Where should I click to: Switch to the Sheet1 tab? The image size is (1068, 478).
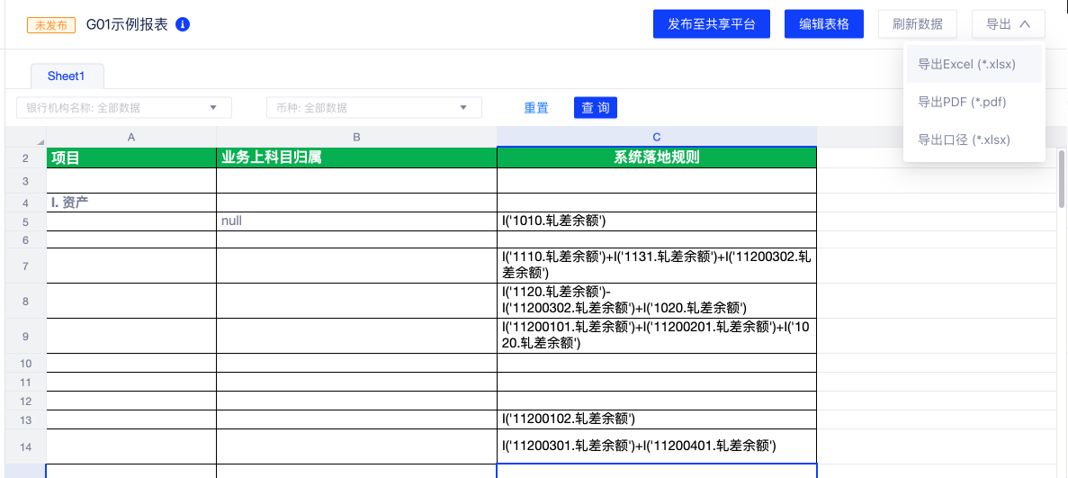click(67, 77)
